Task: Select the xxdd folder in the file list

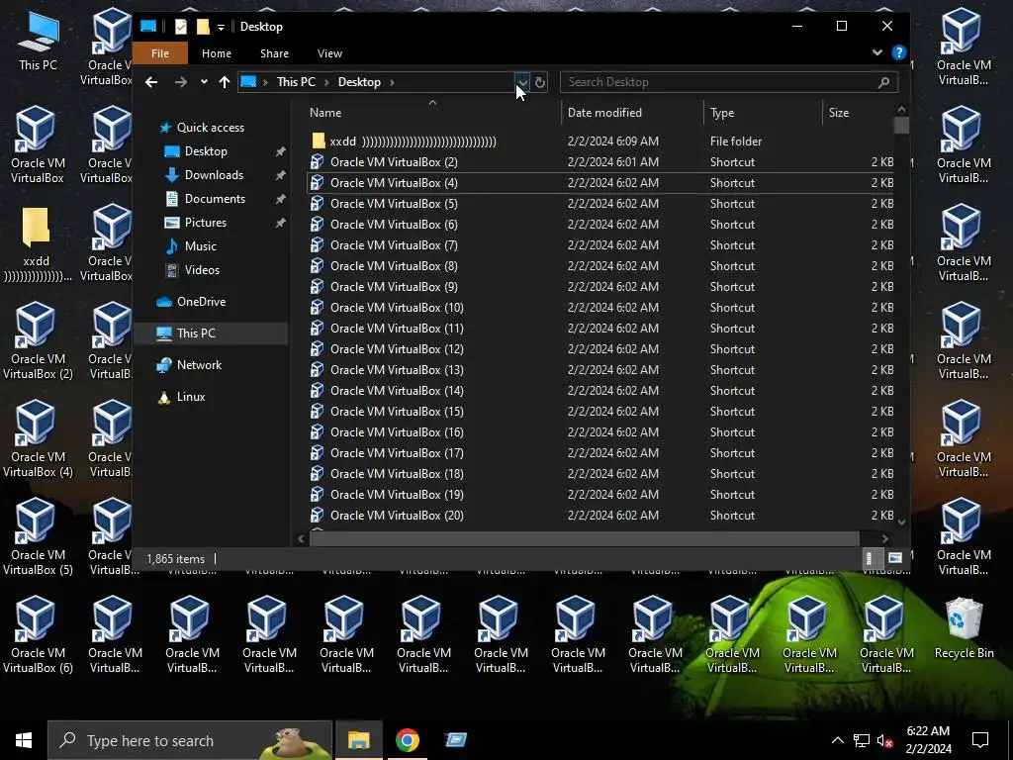Action: pyautogui.click(x=600, y=142)
